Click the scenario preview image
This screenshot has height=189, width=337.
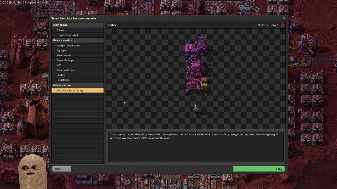coord(196,79)
